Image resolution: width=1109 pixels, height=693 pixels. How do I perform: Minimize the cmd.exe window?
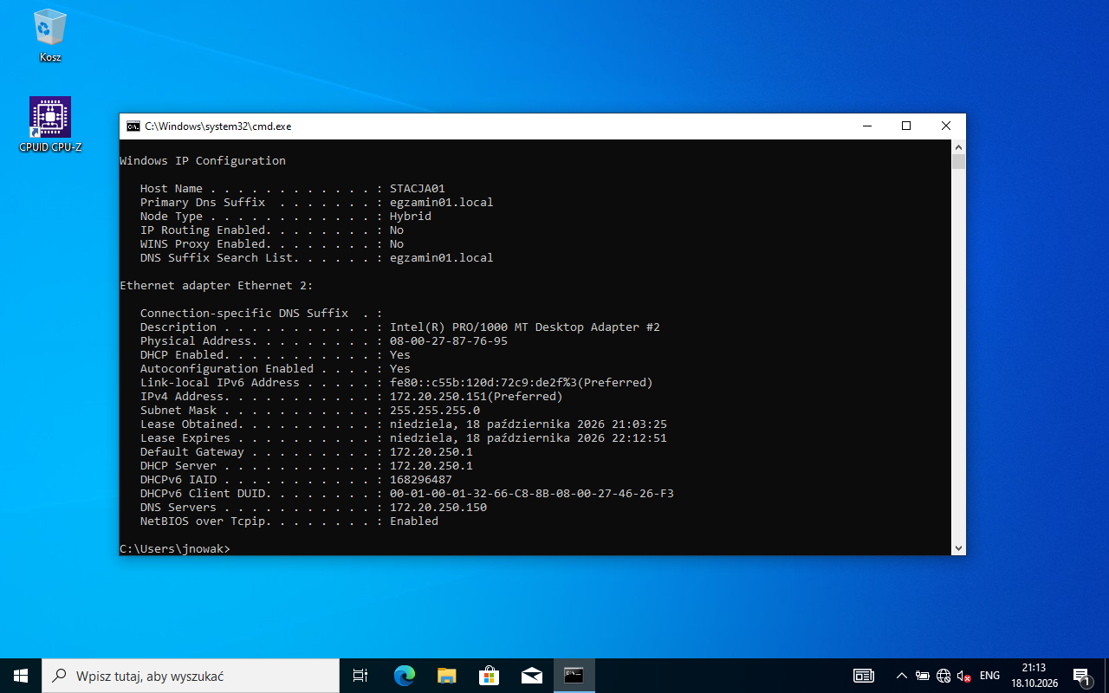(866, 126)
